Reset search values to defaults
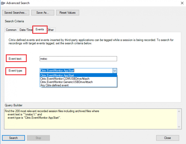Viewport: 186px width, 144px height. pos(67,13)
